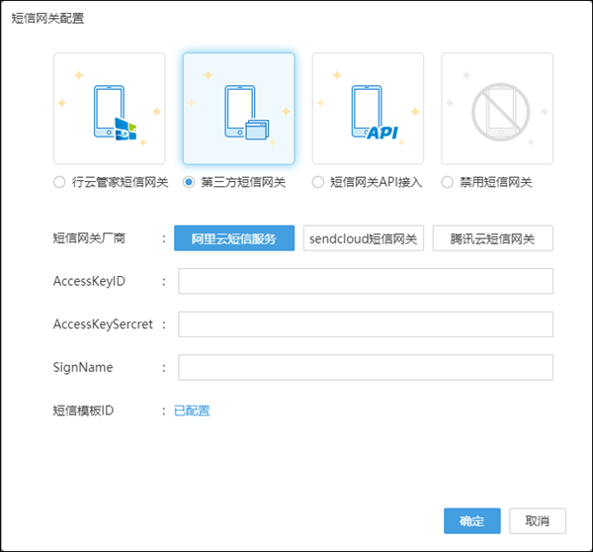Click the 短信网关配置 dialog title
593x552 pixels.
[47, 19]
